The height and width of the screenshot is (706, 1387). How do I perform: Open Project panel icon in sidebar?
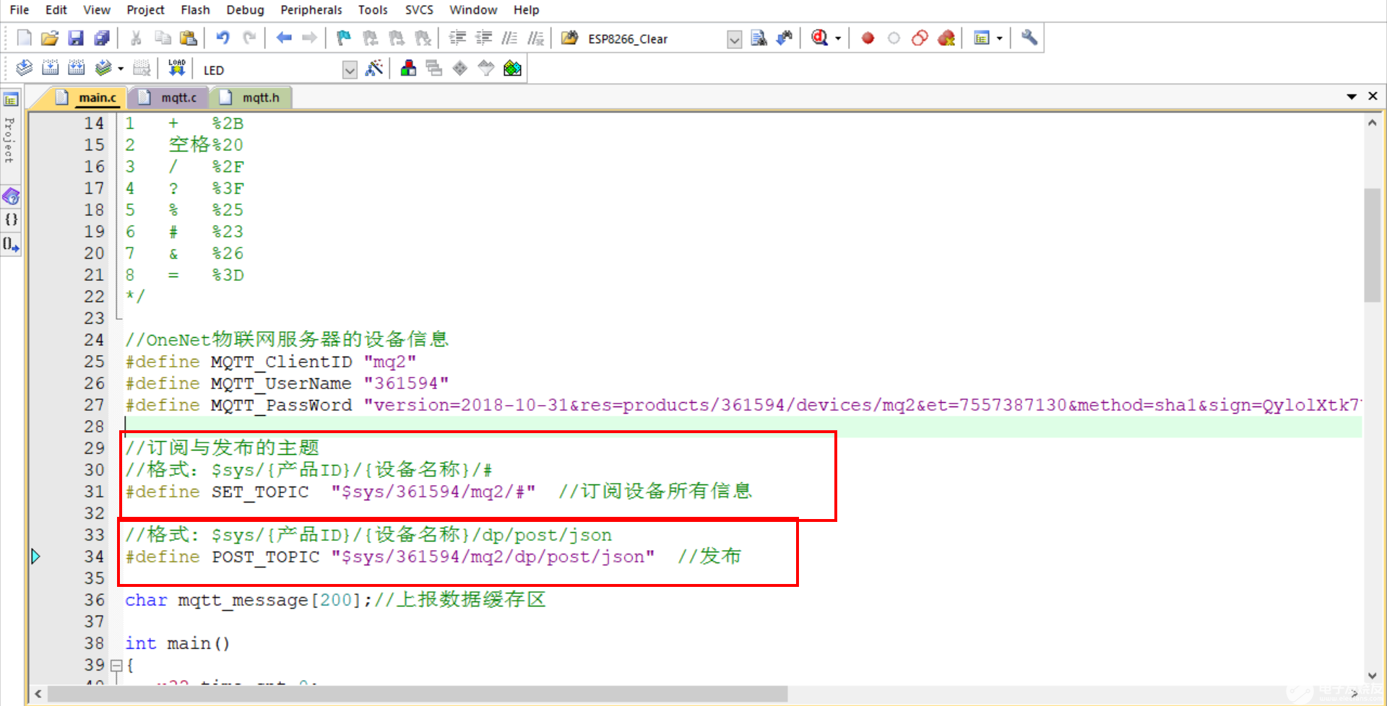pos(11,100)
